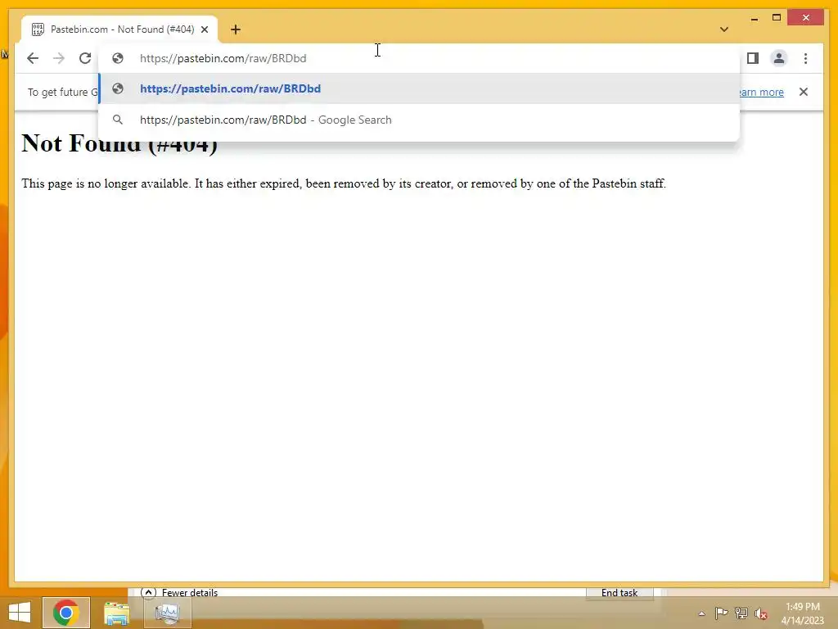Image resolution: width=838 pixels, height=629 pixels.
Task: Click the tab's Pastebin favicon
Action: (x=38, y=29)
